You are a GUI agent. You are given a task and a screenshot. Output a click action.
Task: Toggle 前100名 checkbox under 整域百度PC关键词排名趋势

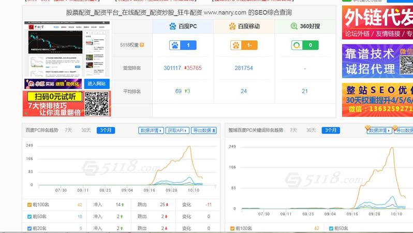[232, 228]
